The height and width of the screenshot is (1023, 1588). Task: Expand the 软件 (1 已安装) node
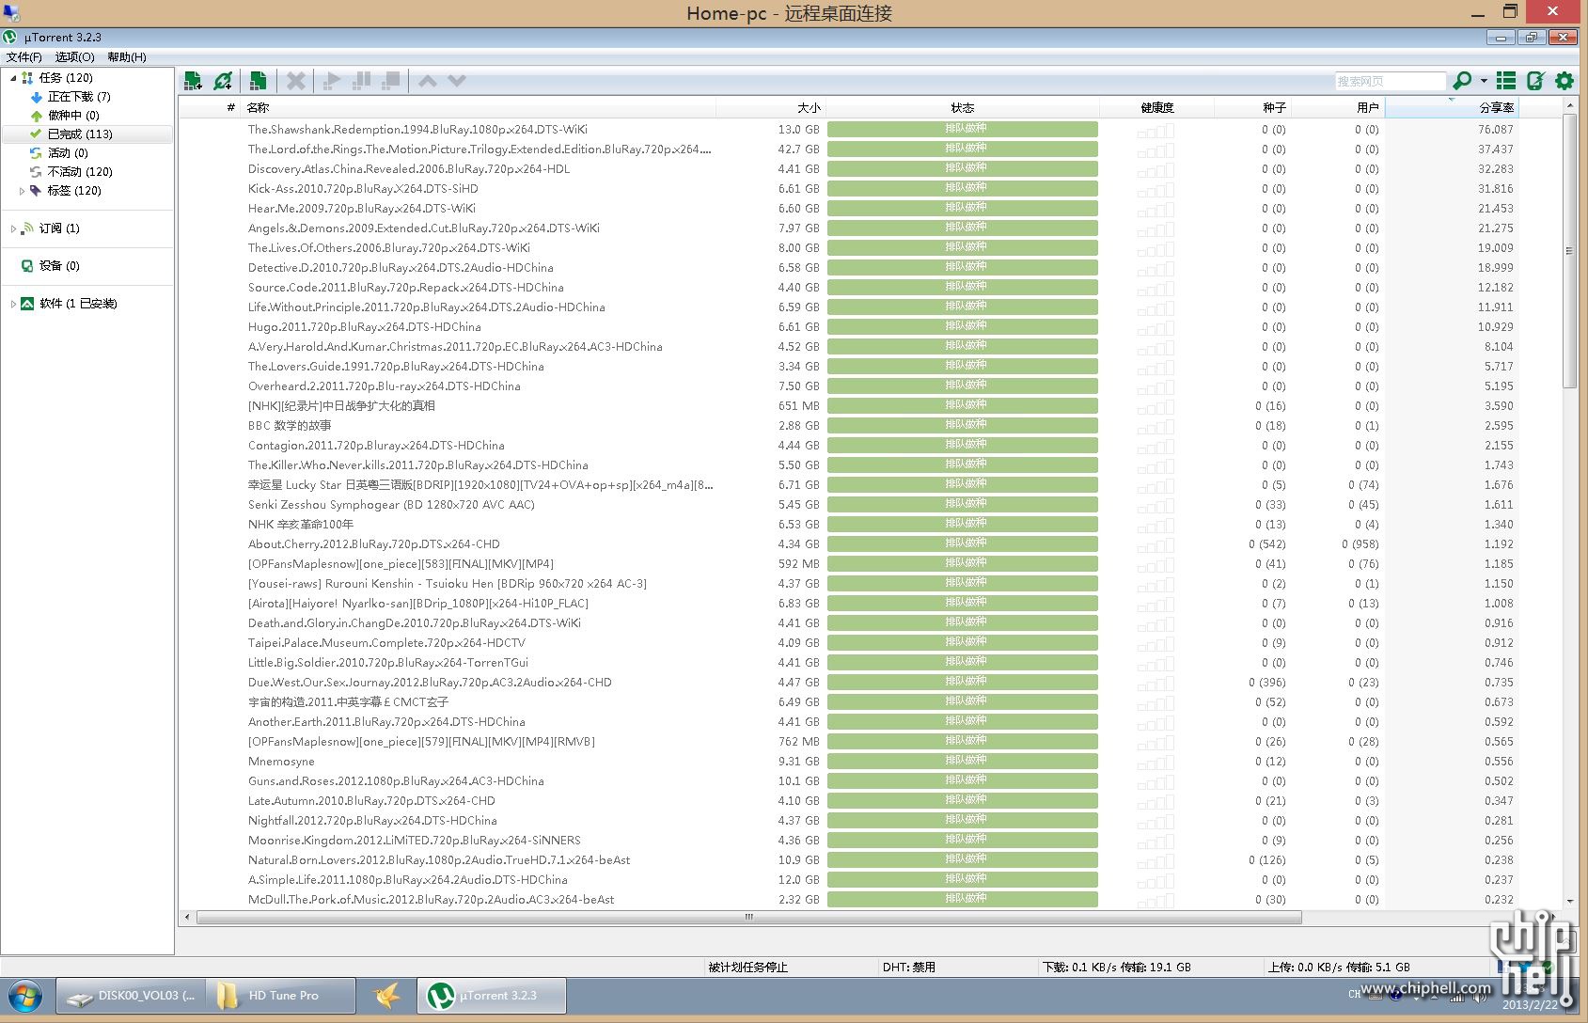pos(13,304)
